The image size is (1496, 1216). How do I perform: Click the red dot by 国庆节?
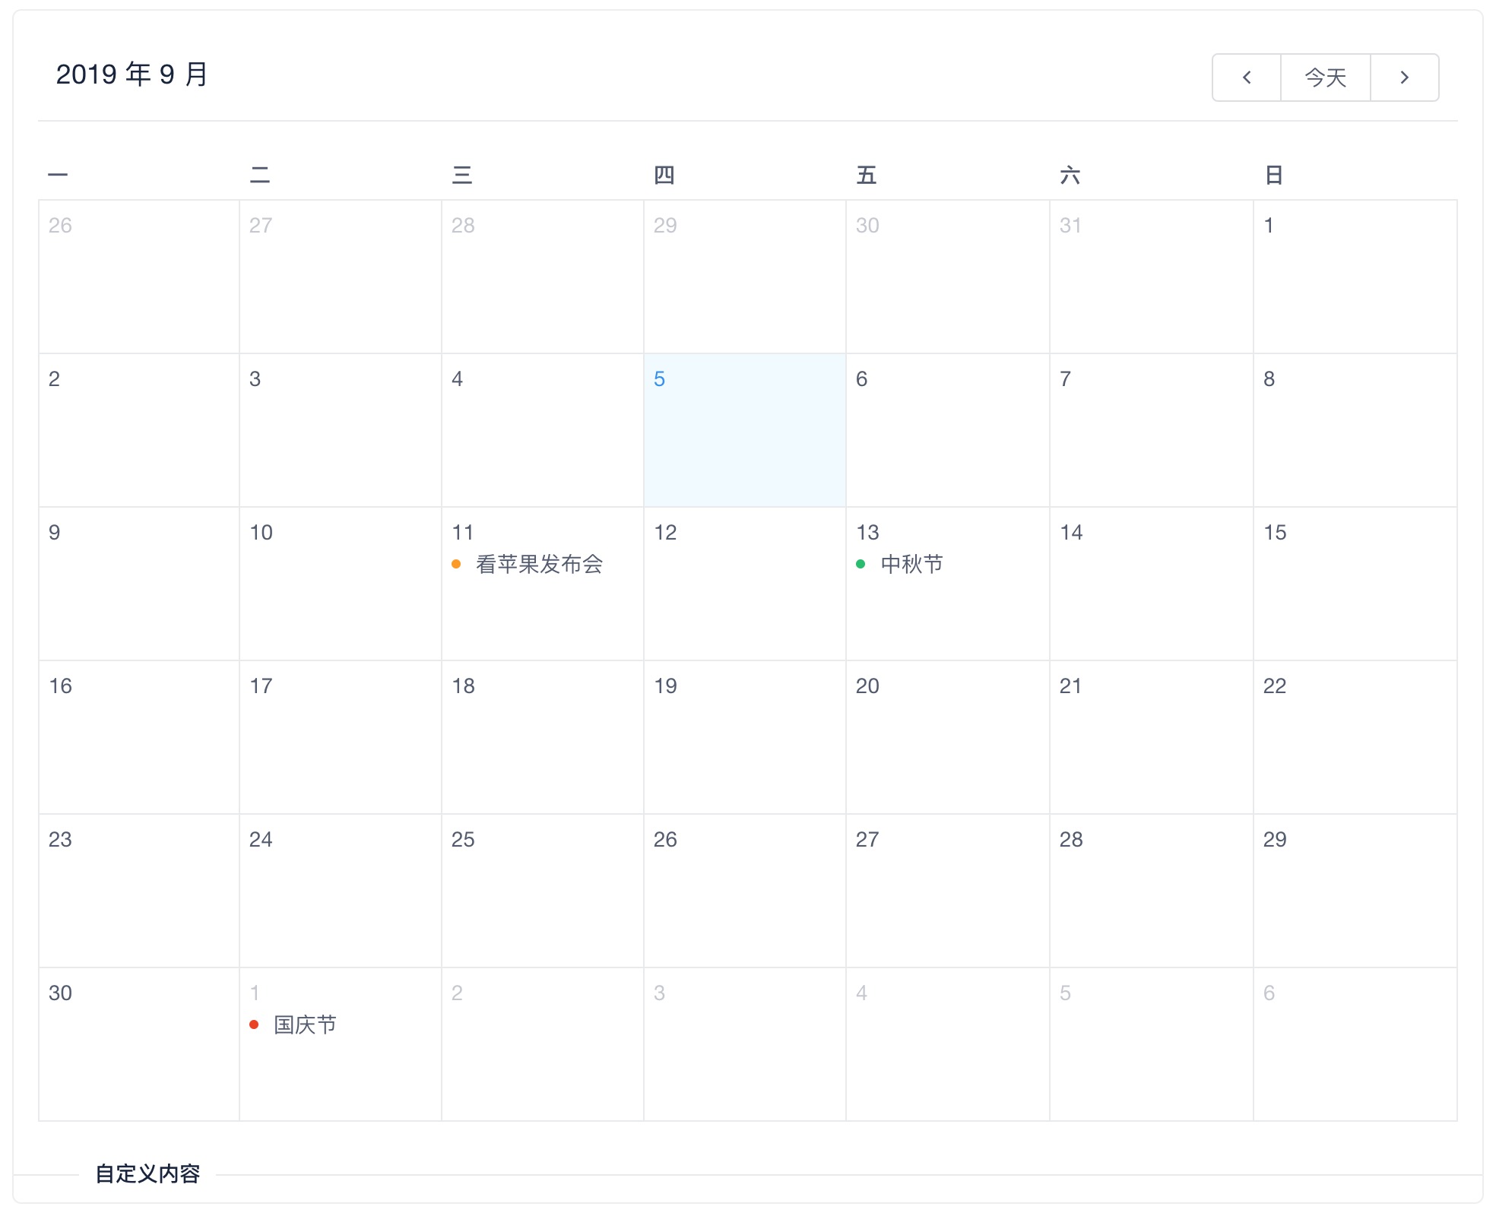click(254, 1024)
